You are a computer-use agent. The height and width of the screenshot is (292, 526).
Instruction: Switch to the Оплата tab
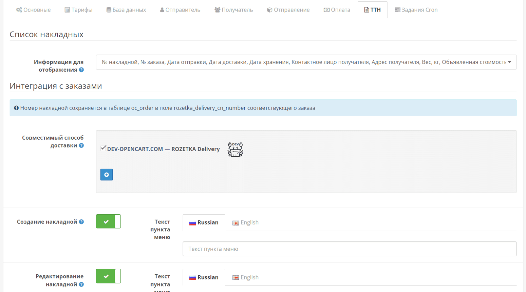pos(337,10)
